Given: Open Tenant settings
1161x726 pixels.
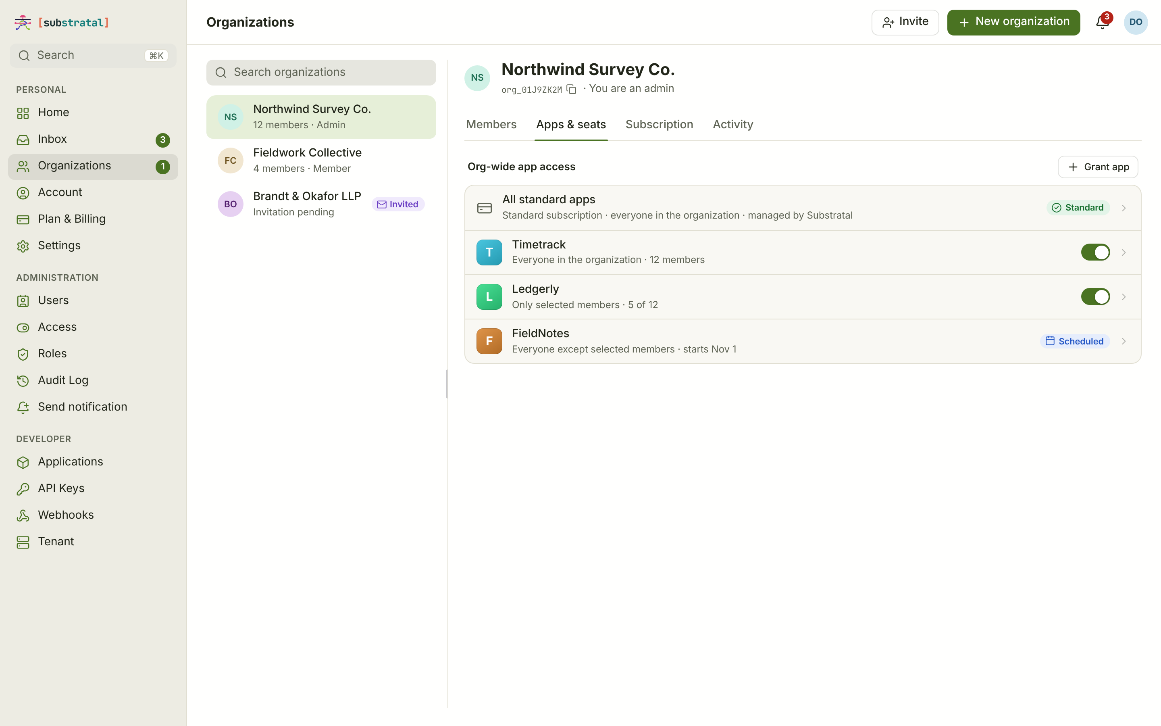Looking at the screenshot, I should point(93,542).
